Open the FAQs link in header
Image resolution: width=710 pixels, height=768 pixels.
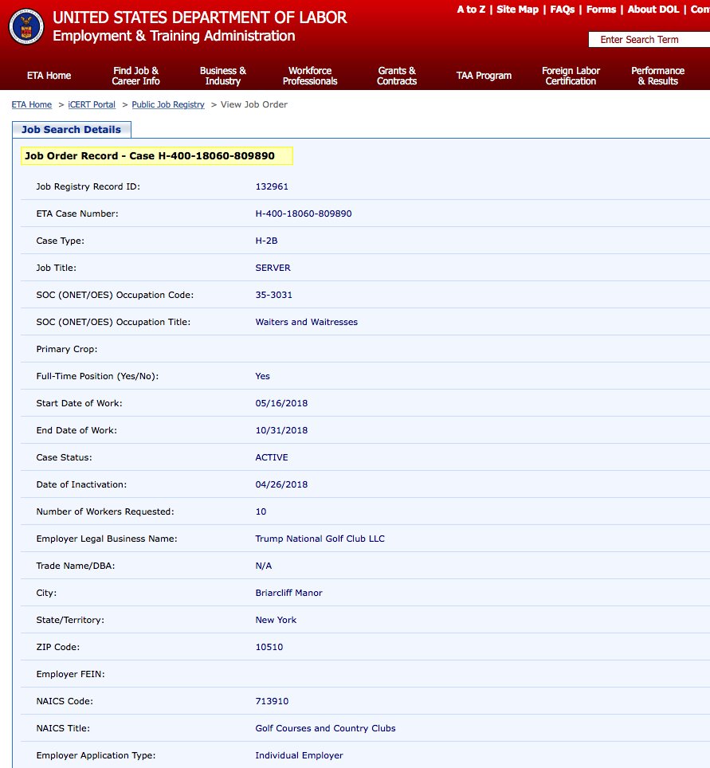pyautogui.click(x=562, y=10)
